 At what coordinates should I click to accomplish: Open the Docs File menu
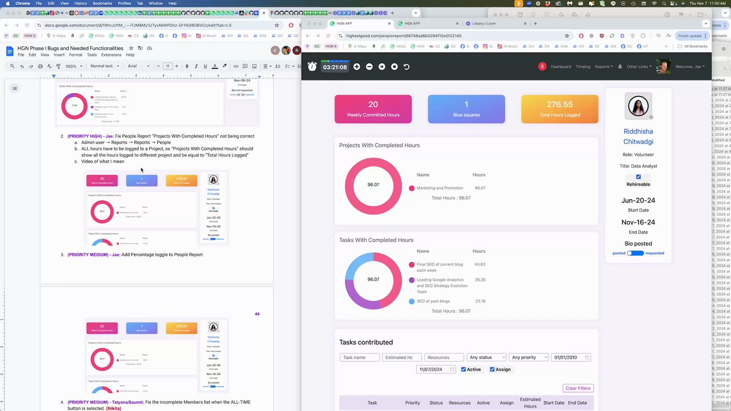21,55
